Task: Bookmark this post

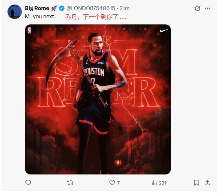Action: coord(196,183)
